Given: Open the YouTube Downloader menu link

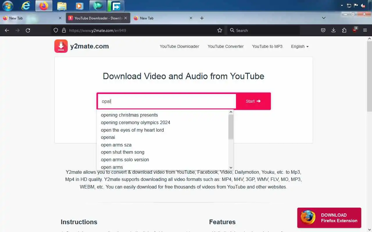Looking at the screenshot, I should (x=179, y=46).
